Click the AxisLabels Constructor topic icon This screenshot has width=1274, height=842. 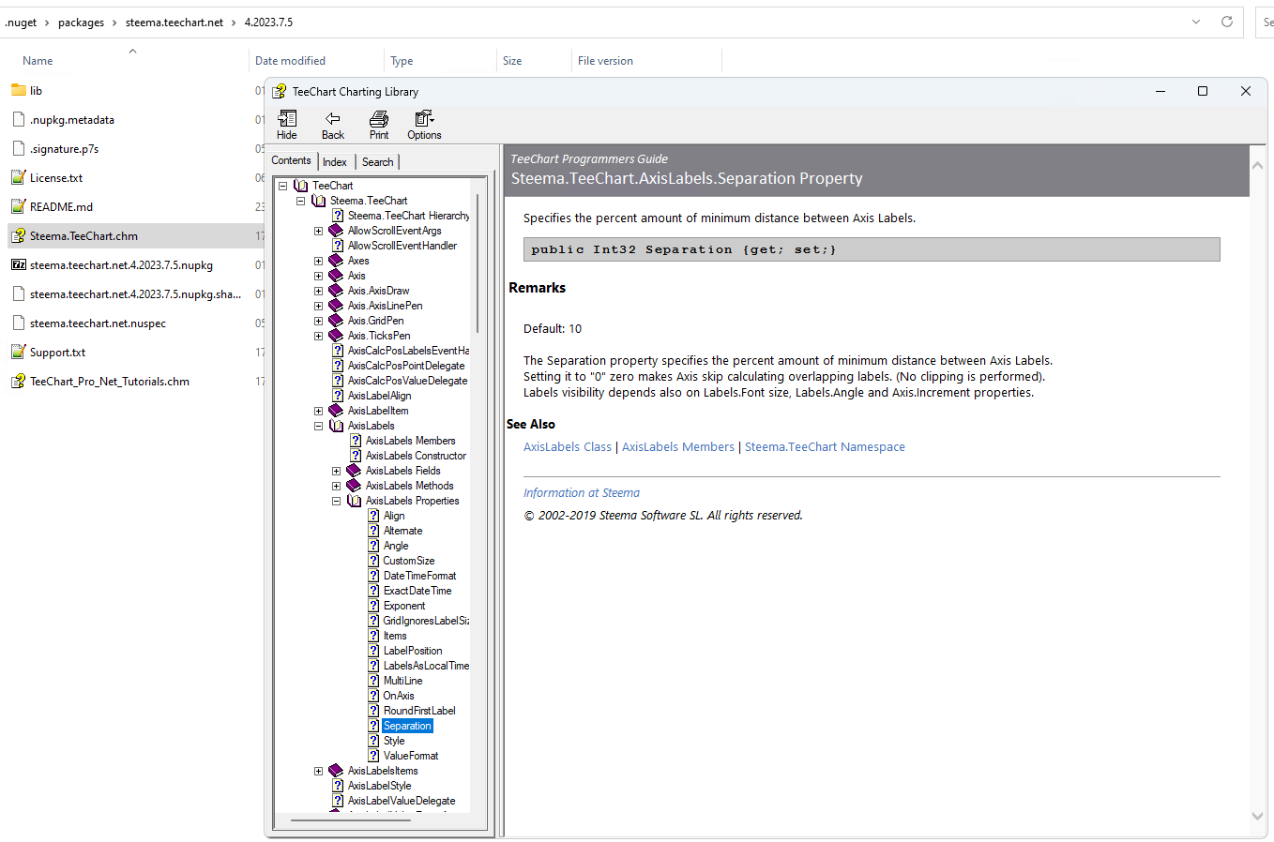(356, 456)
